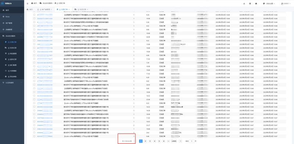The height and width of the screenshot is (144, 294).
Task: Click the next-page arrow in pagination
Action: pyautogui.click(x=180, y=141)
